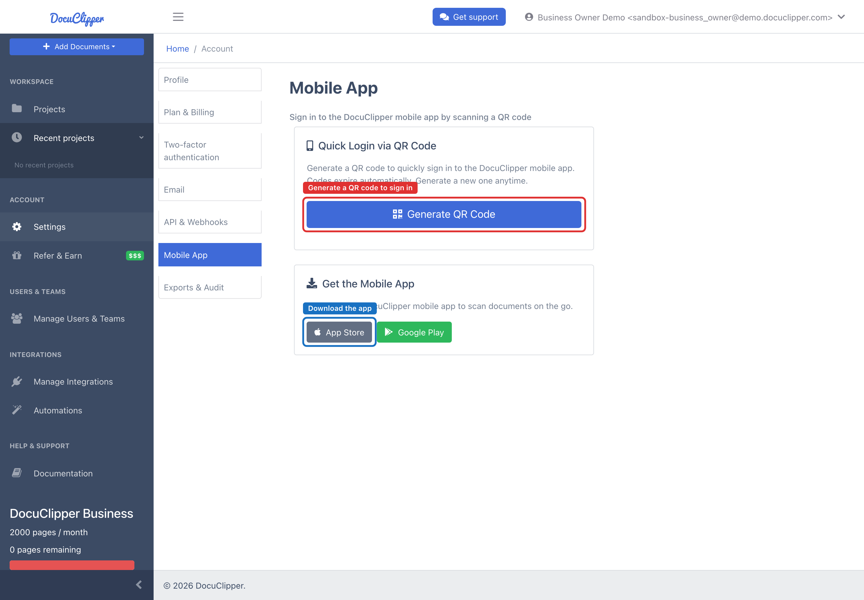Click the user avatar icon in header
Image resolution: width=864 pixels, height=600 pixels.
529,17
